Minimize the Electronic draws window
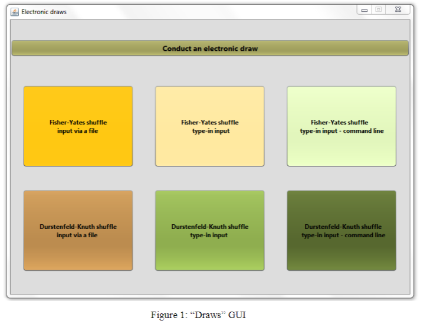This screenshot has width=427, height=324. [364, 10]
